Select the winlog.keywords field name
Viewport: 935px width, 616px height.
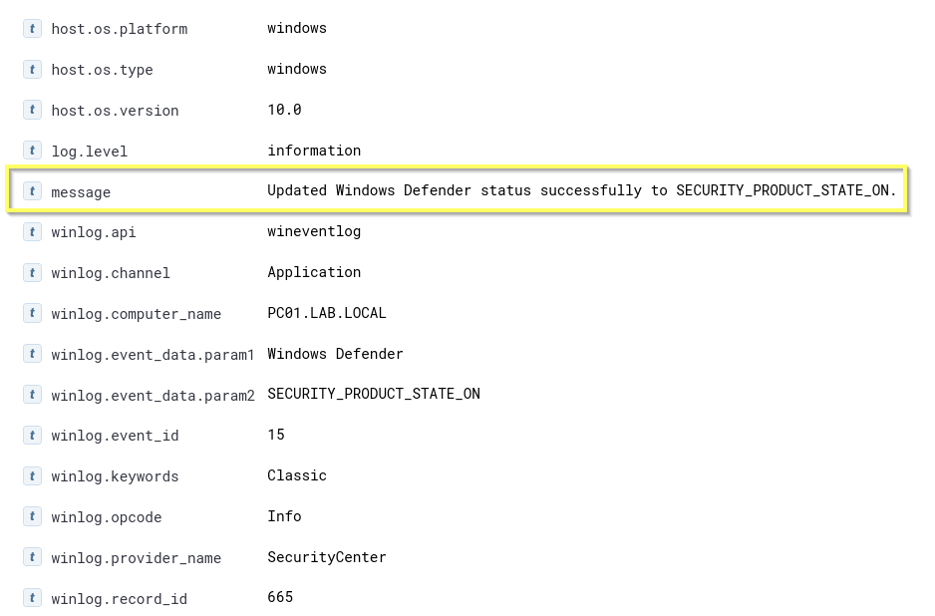tap(115, 476)
